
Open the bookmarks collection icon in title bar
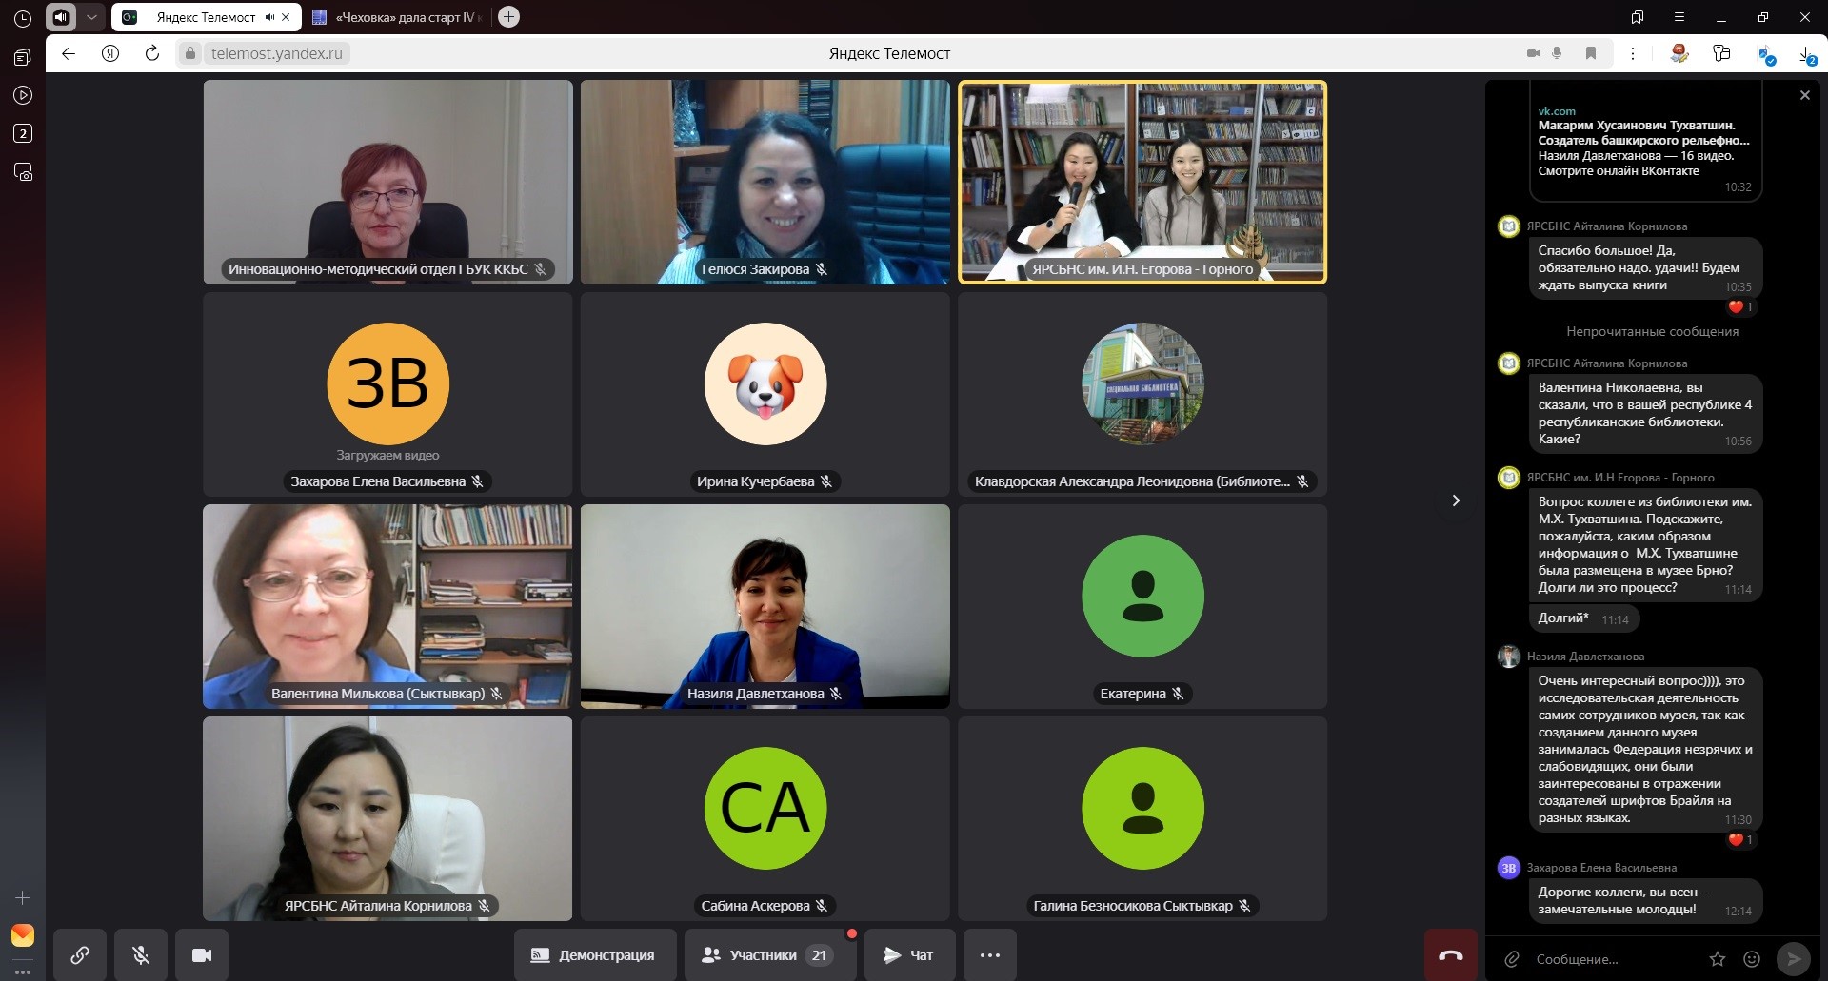(1637, 17)
